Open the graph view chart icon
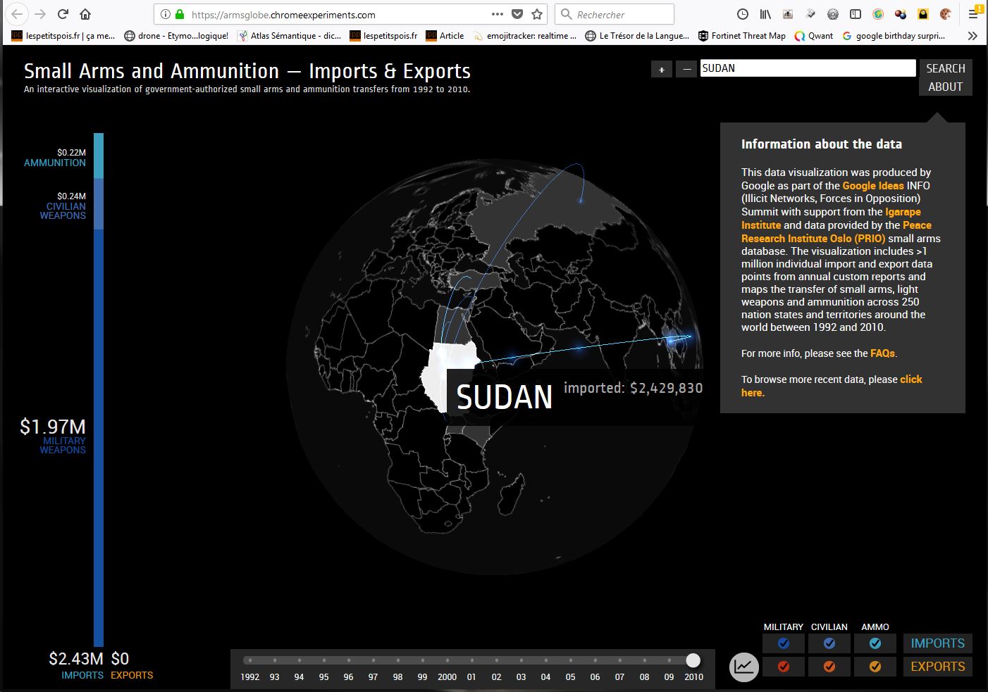Image resolution: width=988 pixels, height=692 pixels. click(744, 666)
